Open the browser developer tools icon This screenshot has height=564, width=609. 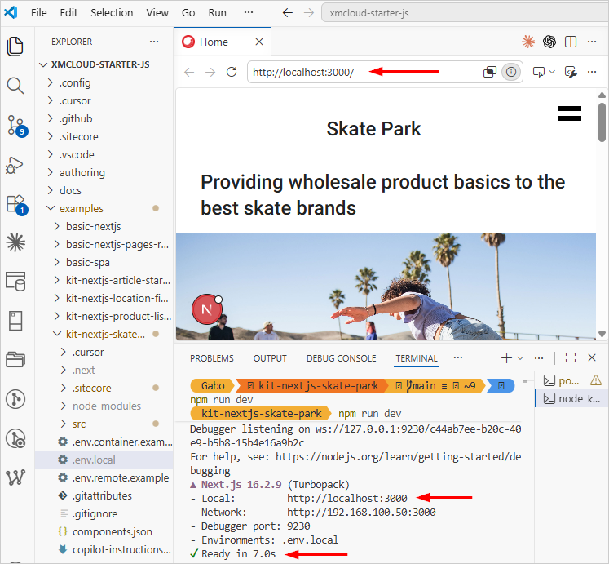click(571, 72)
